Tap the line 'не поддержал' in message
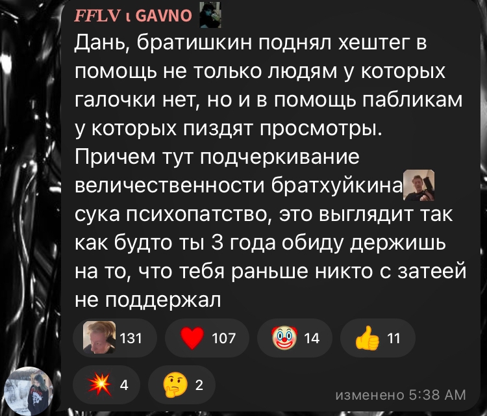Screen dimensions: 487x416 pos(148,300)
